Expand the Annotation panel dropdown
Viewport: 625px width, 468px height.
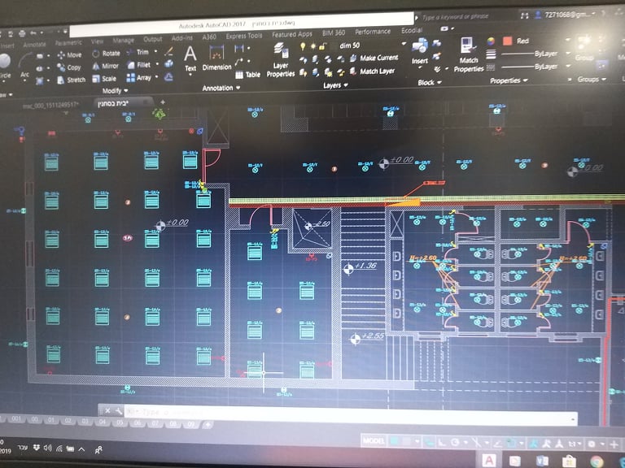click(221, 88)
